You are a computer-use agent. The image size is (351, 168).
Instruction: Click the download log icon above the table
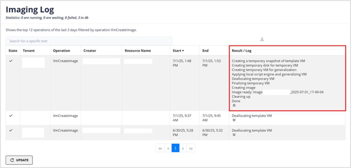tap(262, 39)
